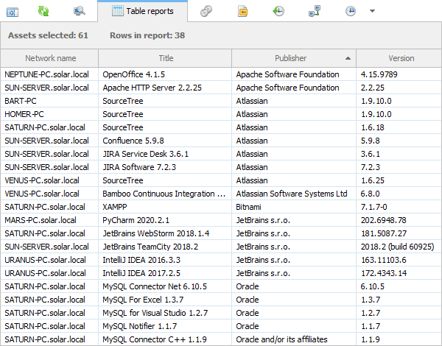Viewport: 442px width, 346px height.
Task: Click version 2018.2 (build 60925) cell
Action: click(399, 247)
